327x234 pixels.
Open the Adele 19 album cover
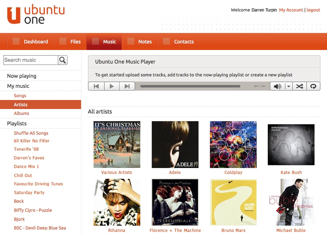(175, 144)
